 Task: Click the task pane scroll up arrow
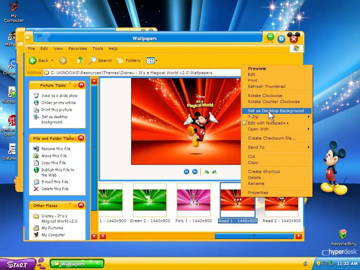click(94, 81)
